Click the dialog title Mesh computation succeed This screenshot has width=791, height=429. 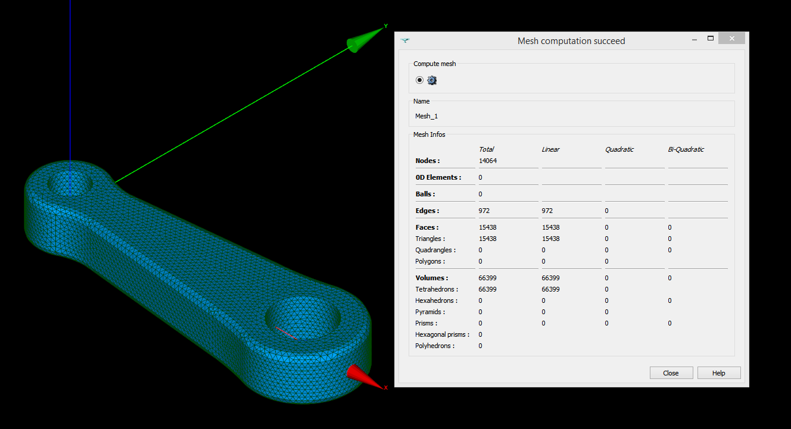[571, 40]
